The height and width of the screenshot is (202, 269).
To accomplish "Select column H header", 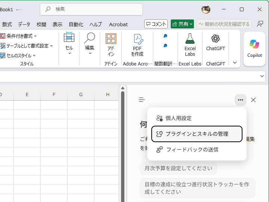I will (108, 95).
